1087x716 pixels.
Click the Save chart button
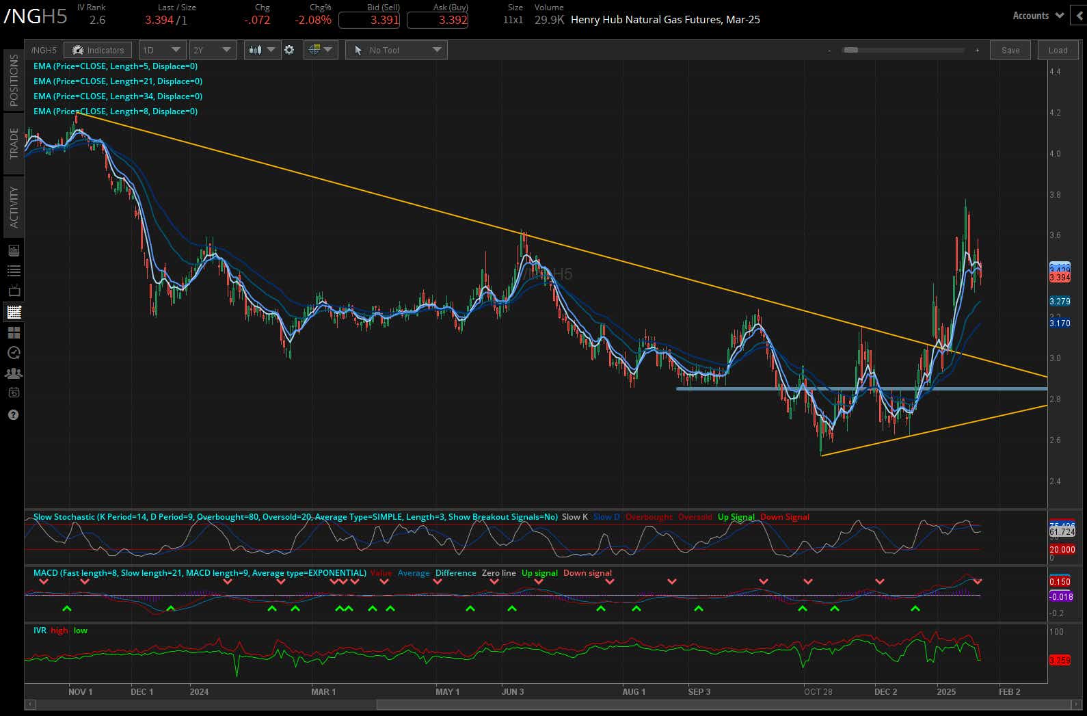[1010, 50]
